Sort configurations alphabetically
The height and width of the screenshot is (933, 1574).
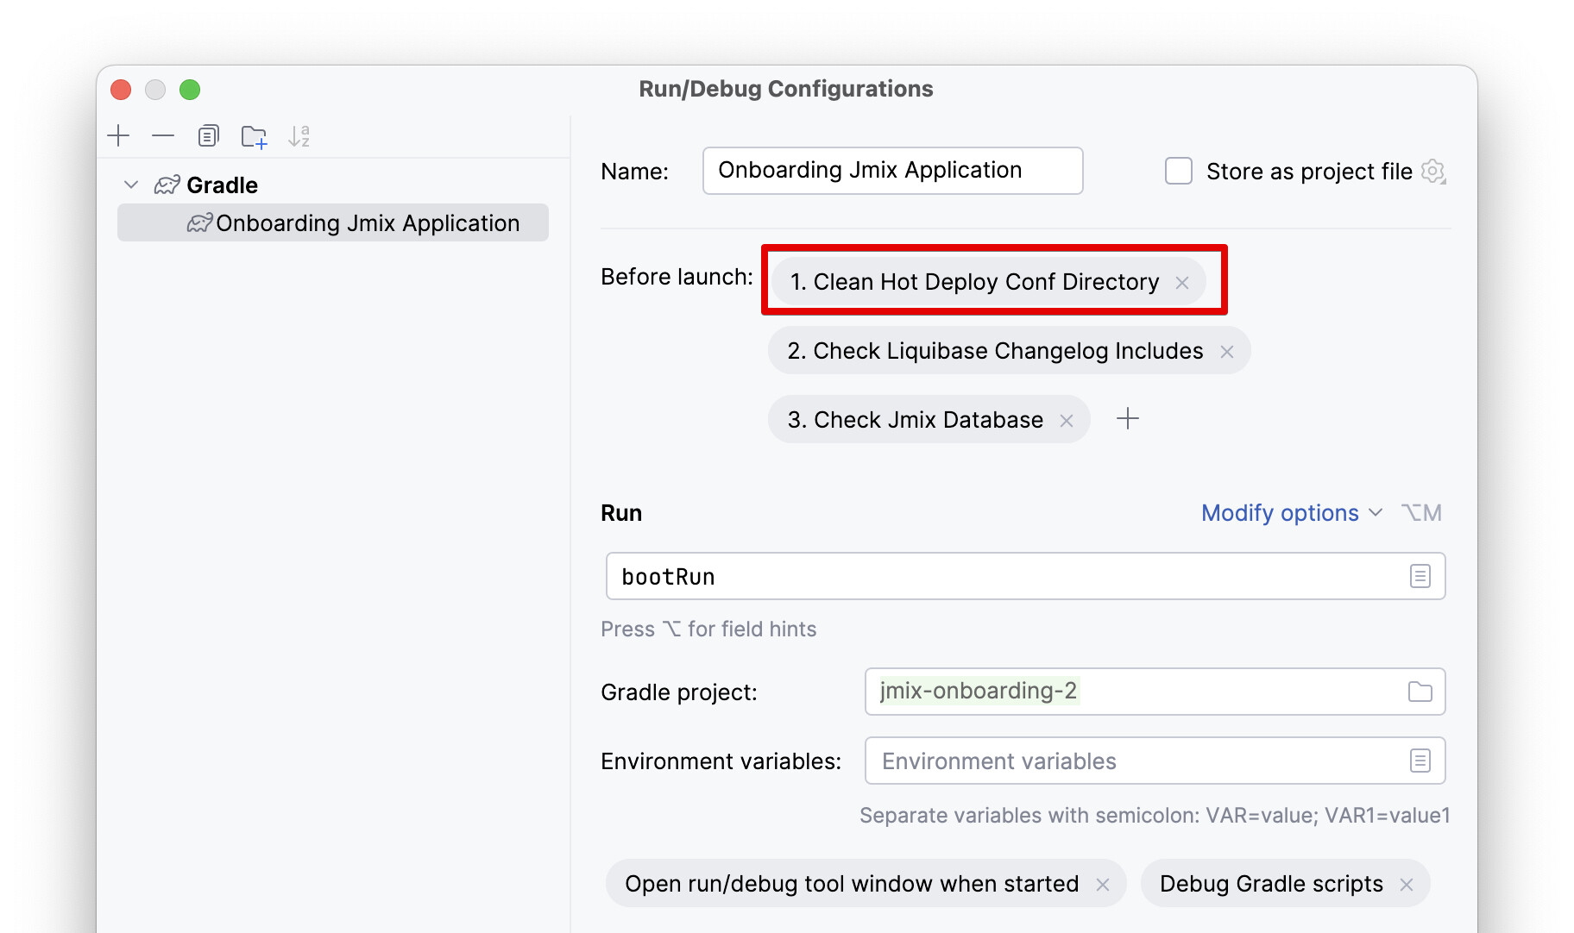coord(299,135)
